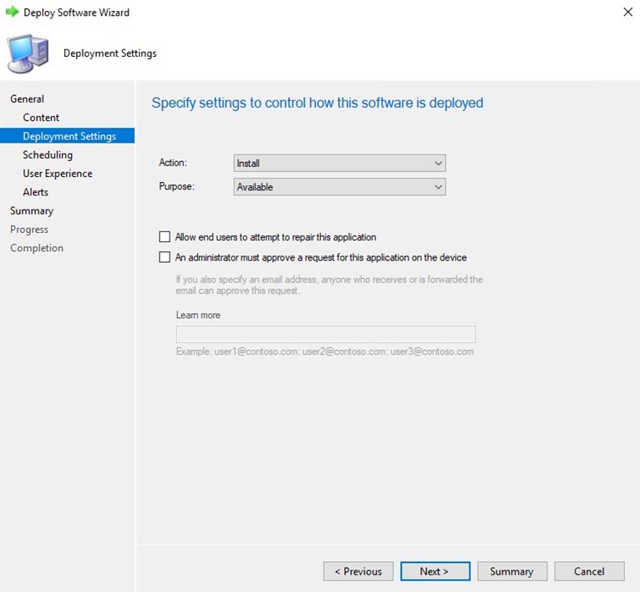Check administrator must approve request option

[x=165, y=257]
